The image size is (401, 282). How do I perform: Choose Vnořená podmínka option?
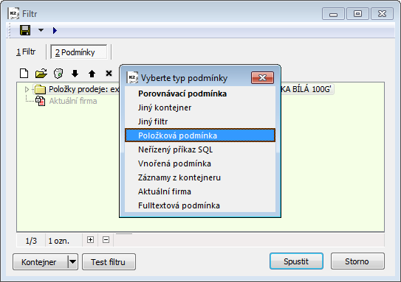pos(200,163)
